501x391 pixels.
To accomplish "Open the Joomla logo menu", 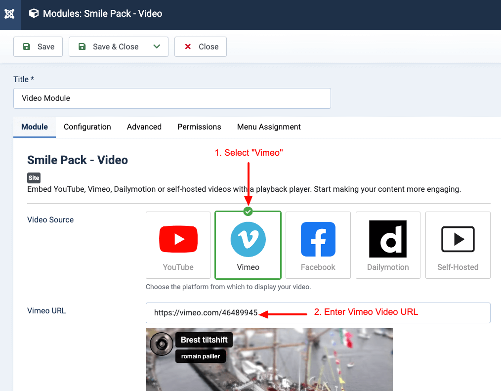I will click(9, 14).
